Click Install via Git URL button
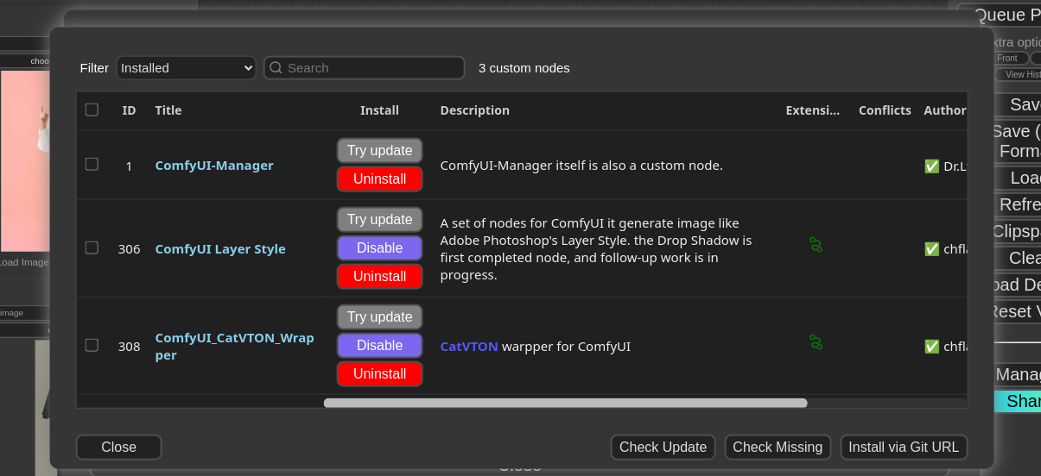 coord(904,448)
